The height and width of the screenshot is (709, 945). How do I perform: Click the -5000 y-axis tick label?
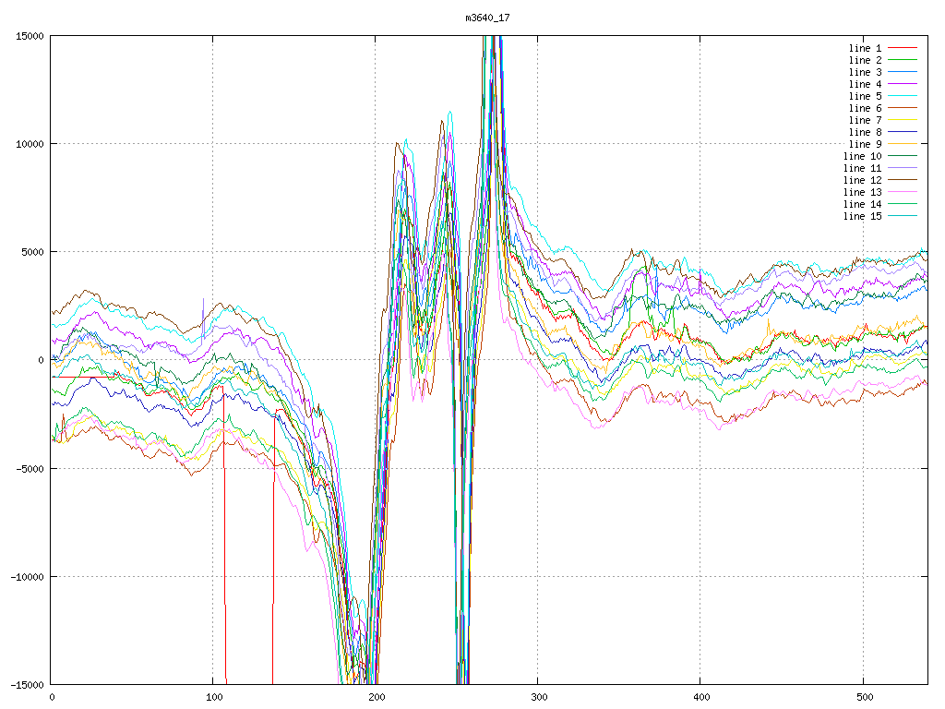tap(30, 468)
